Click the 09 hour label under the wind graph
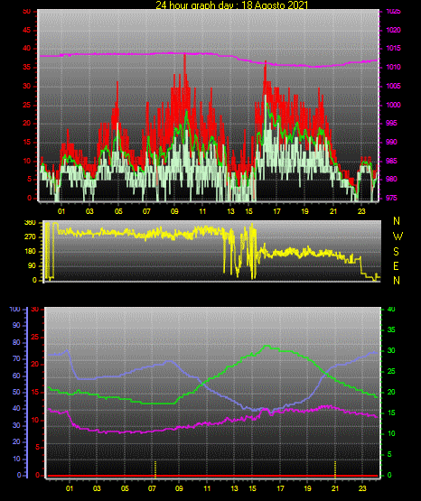The width and height of the screenshot is (421, 501). tap(174, 211)
